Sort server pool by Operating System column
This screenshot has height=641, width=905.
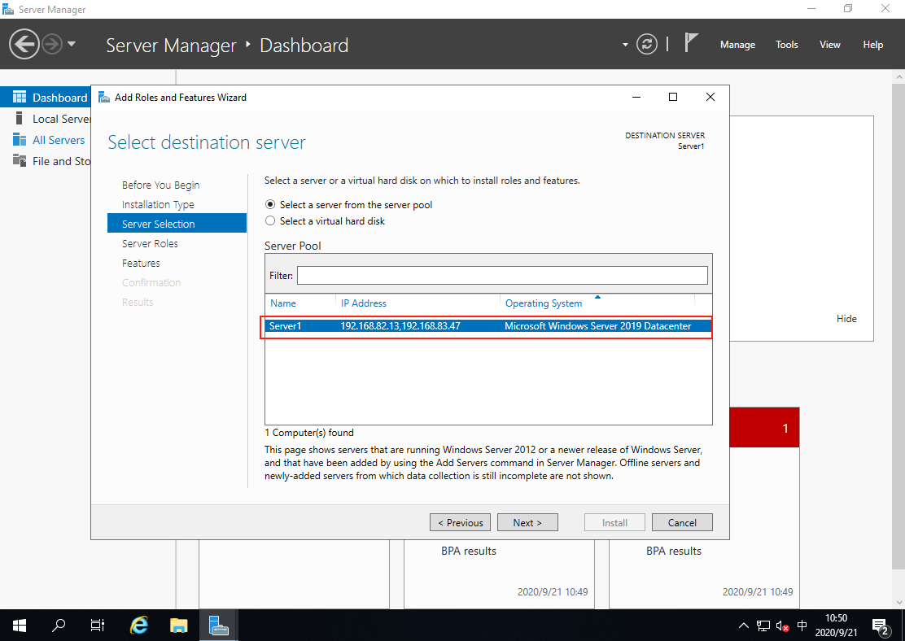tap(544, 303)
